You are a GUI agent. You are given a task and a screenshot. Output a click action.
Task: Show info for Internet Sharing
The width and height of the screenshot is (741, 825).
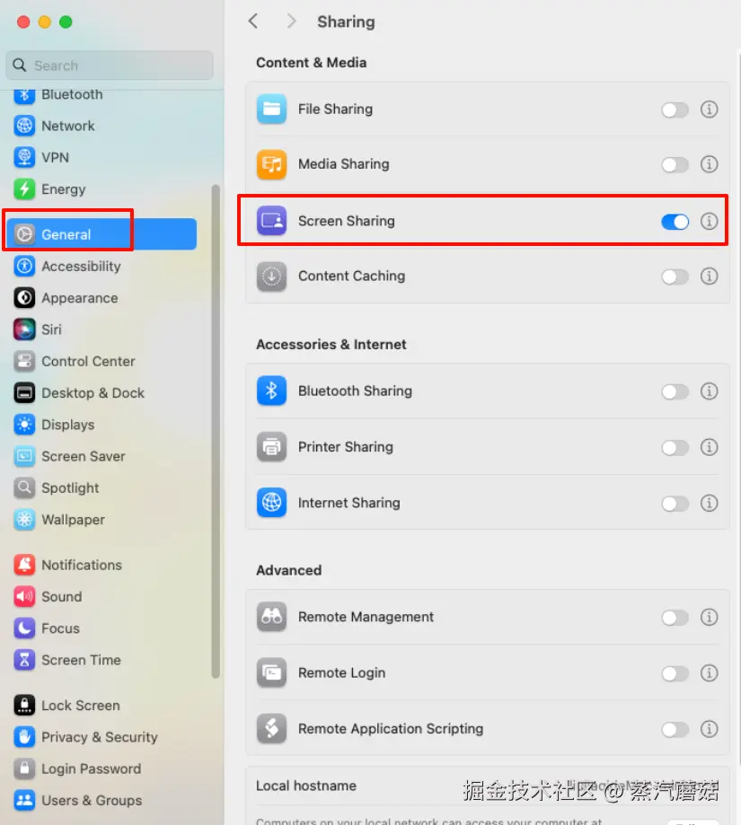709,503
